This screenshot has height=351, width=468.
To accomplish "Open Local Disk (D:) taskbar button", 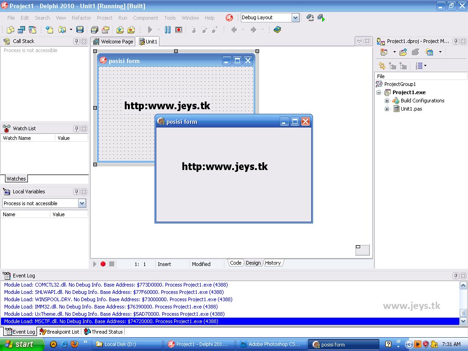I will pyautogui.click(x=128, y=344).
